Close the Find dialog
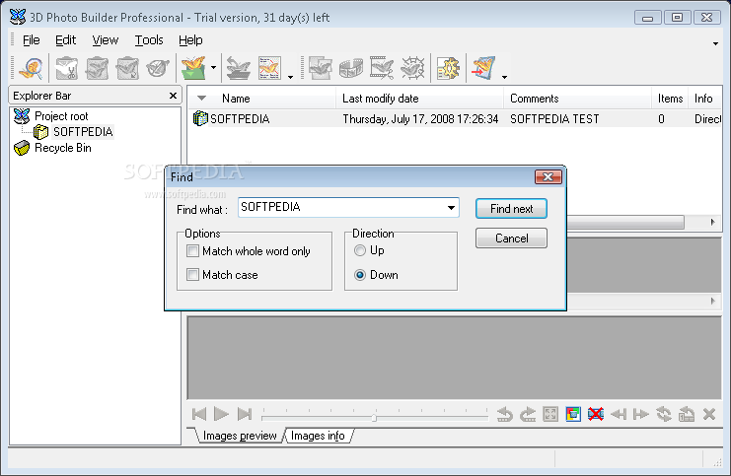This screenshot has height=476, width=731. [x=548, y=177]
